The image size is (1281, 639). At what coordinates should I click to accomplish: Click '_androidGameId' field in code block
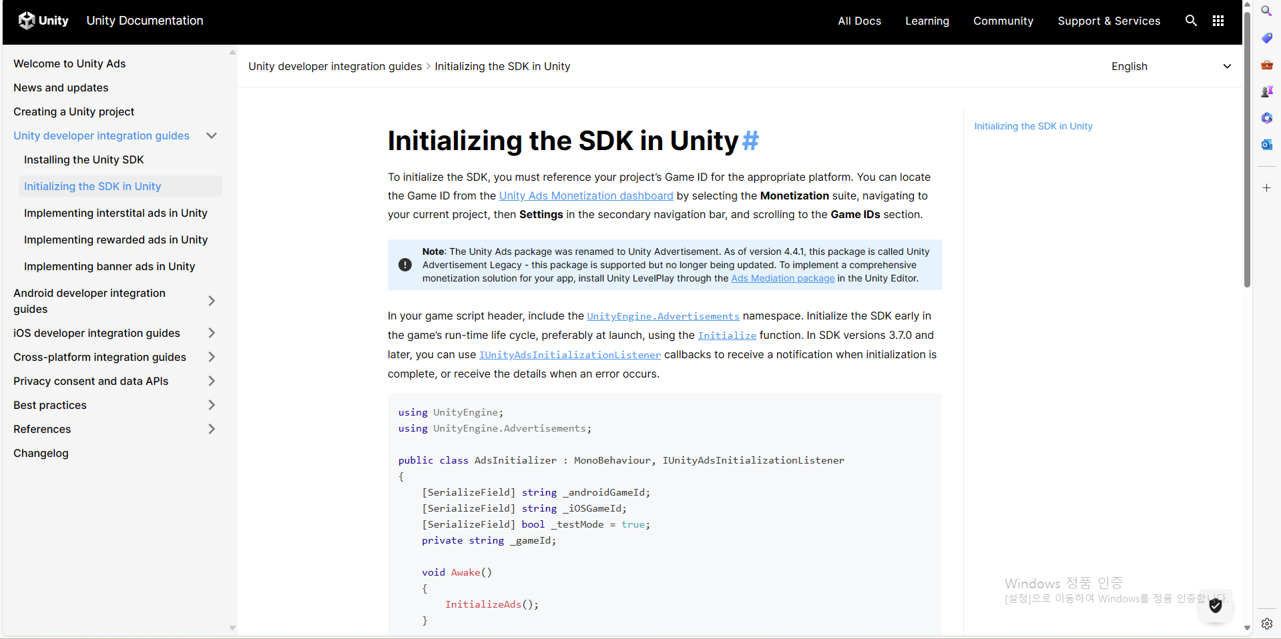point(603,492)
